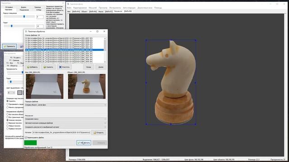Viewport: 289px width, 162px height.
Task: Click the green batch progress bar
Action: coord(30,143)
